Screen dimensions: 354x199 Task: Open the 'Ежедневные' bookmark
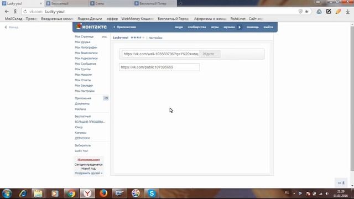(x=57, y=19)
